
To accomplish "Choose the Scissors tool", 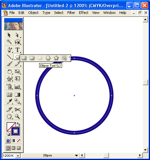I will (x=17, y=109).
